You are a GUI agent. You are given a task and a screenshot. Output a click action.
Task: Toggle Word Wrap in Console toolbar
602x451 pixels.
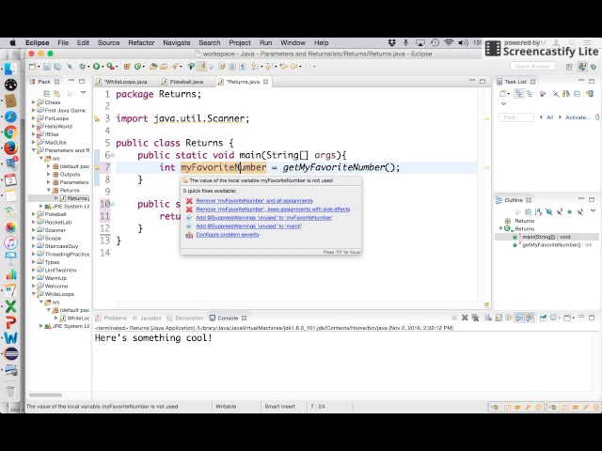(509, 318)
